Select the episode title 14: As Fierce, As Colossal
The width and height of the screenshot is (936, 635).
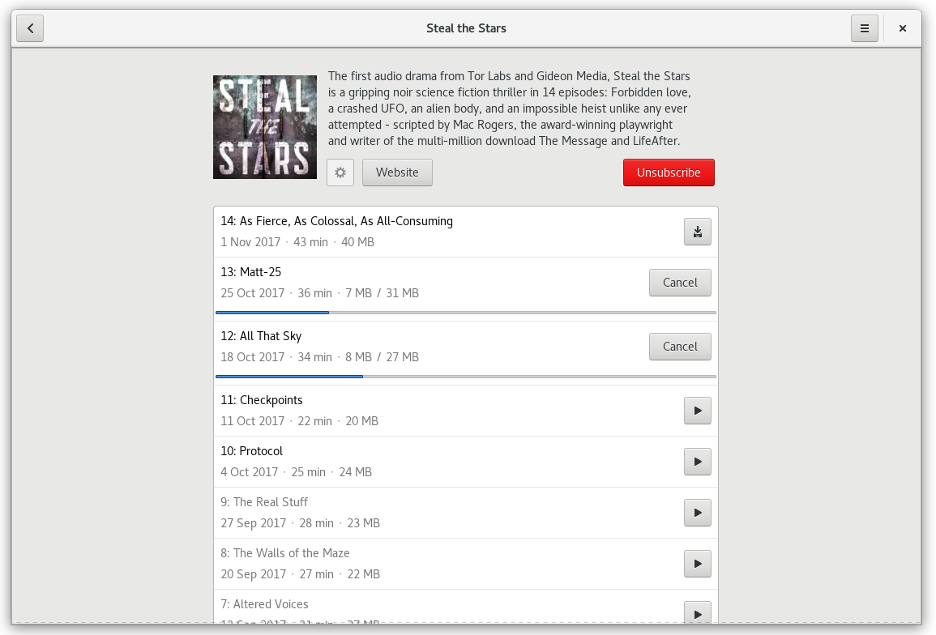click(336, 221)
